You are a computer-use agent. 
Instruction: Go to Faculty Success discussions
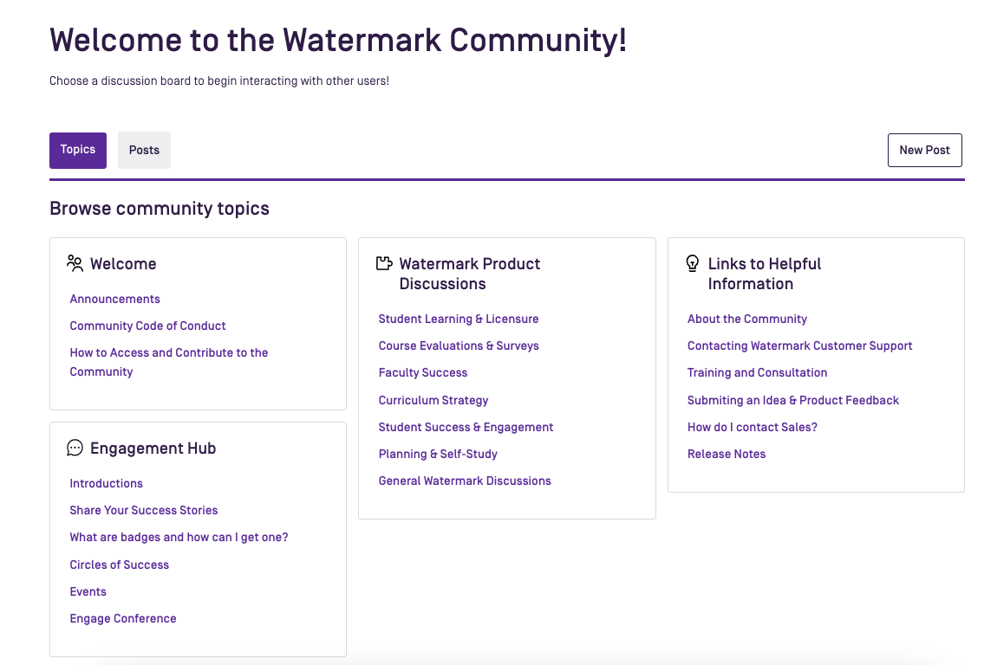point(423,373)
